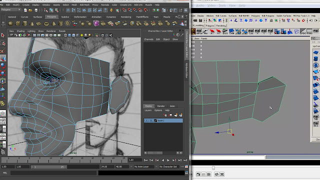This screenshot has width=320, height=180.
Task: Toggle the smooth shade blue cube icon
Action: click(x=69, y=35)
